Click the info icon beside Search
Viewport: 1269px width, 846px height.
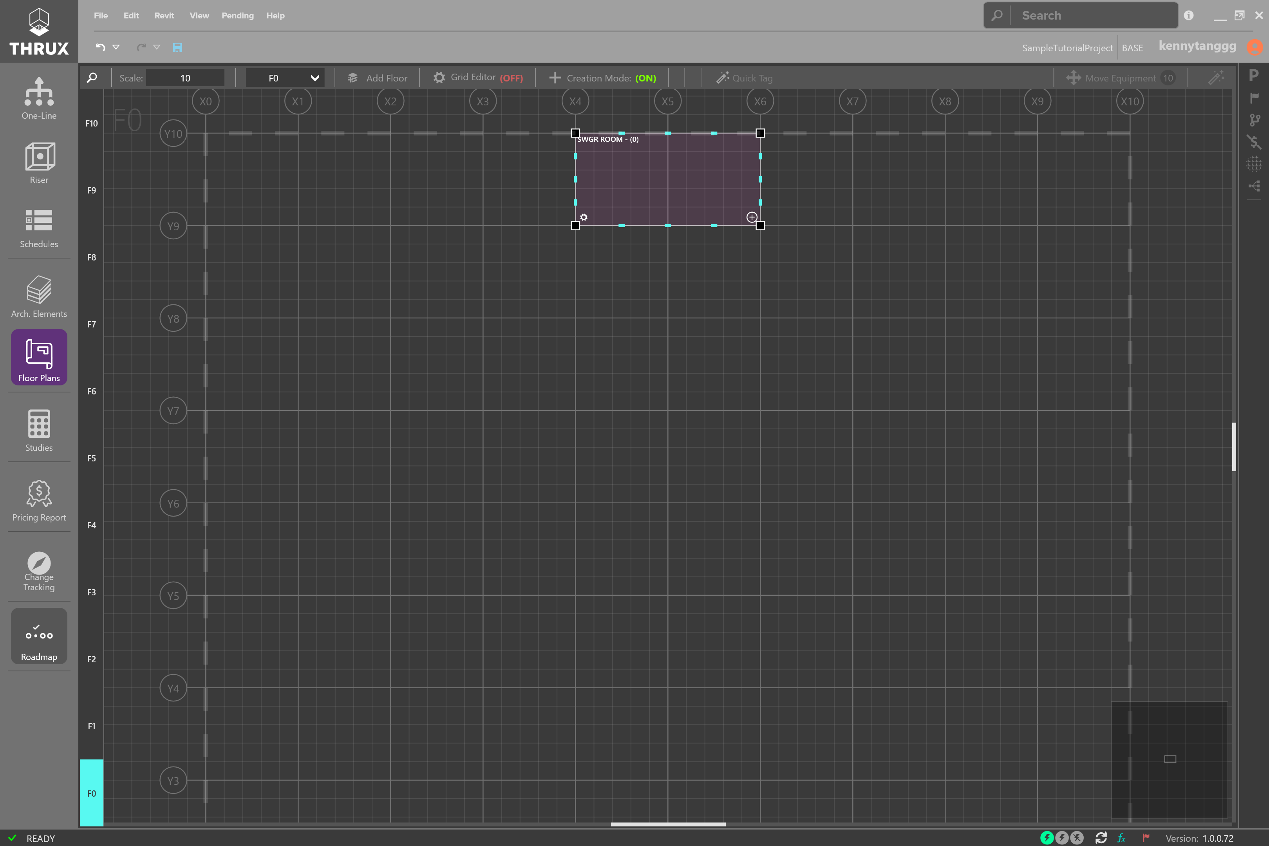[1189, 15]
